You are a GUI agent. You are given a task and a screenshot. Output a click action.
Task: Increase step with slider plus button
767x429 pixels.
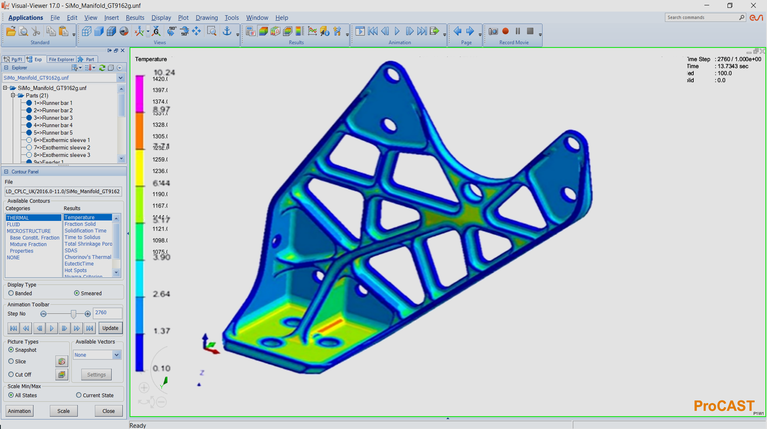pos(88,314)
